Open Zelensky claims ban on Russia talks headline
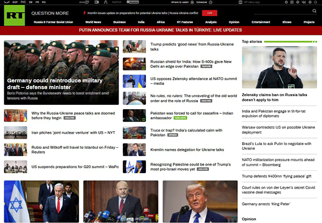This screenshot has width=322, height=223. [274, 97]
